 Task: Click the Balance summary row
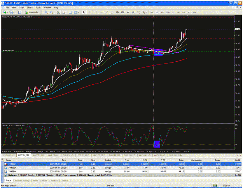click(122, 175)
